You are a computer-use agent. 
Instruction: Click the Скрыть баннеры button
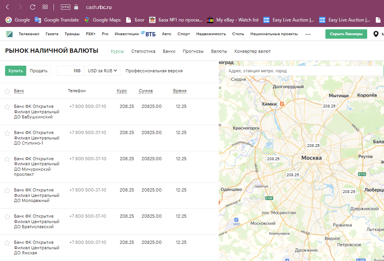[346, 34]
